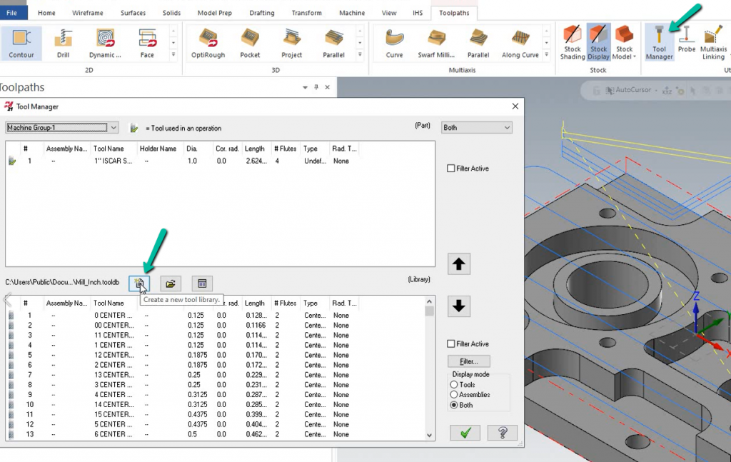Choose the Project toolpath icon
The image size is (731, 462).
click(x=292, y=44)
